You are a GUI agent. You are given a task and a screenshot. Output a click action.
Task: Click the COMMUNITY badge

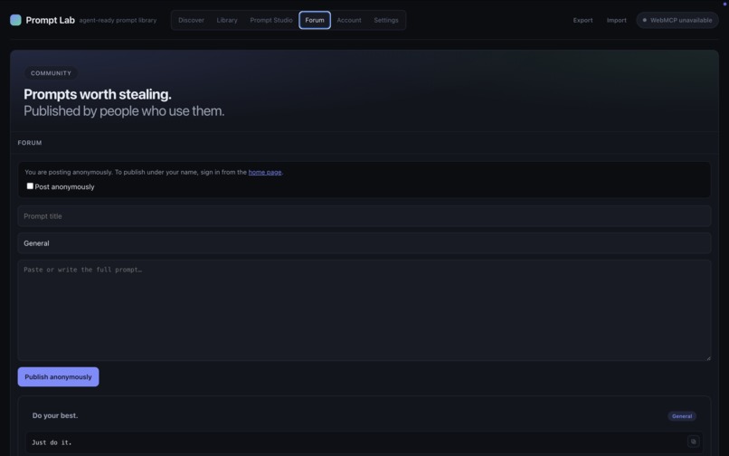coord(52,73)
